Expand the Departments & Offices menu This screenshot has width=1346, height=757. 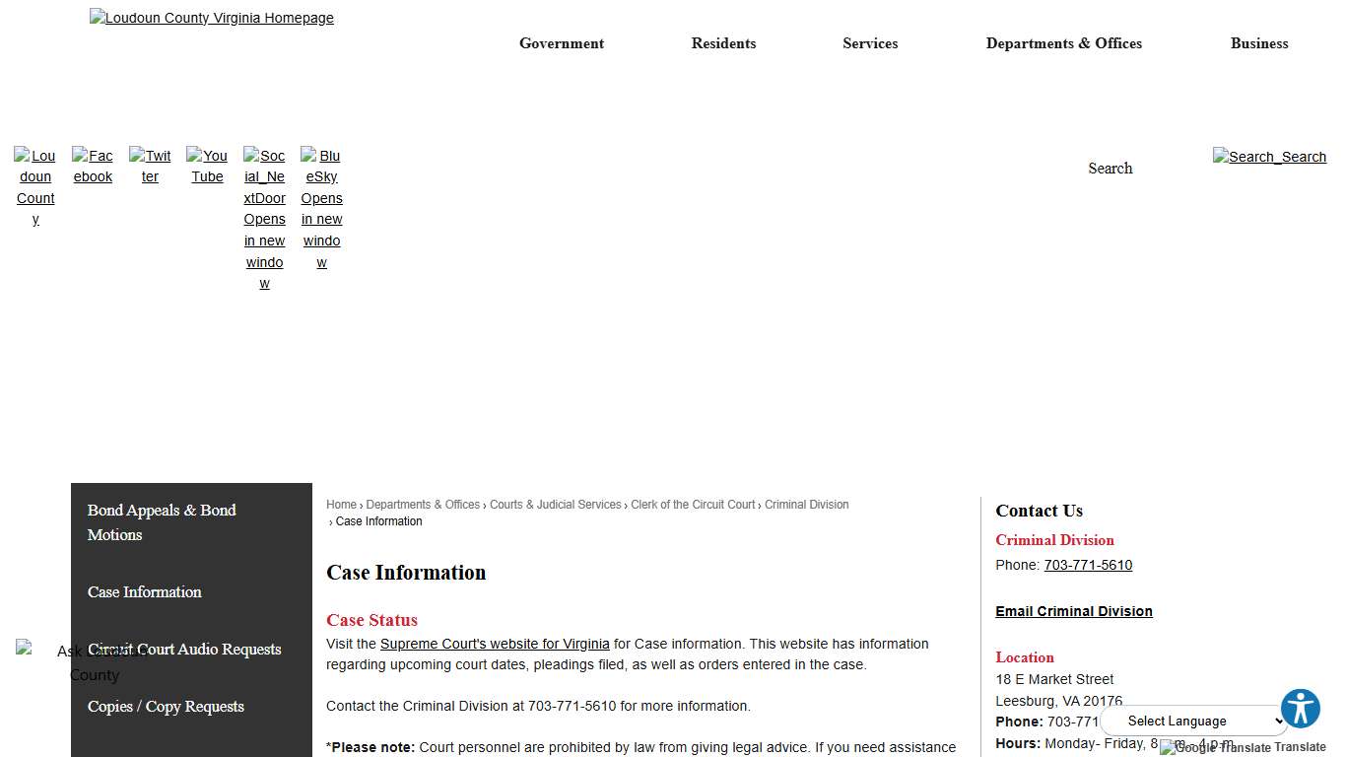click(1064, 43)
